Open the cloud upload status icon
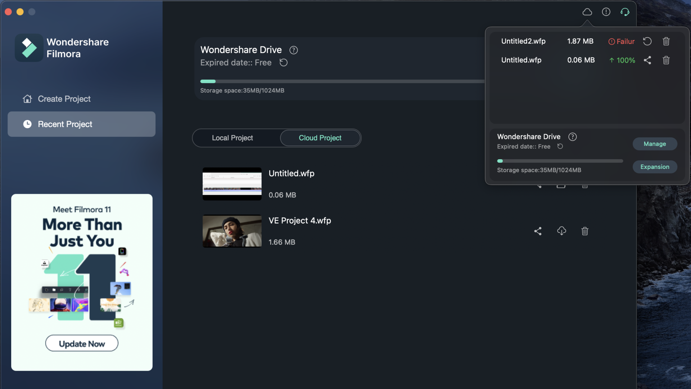The width and height of the screenshot is (691, 389). (587, 12)
